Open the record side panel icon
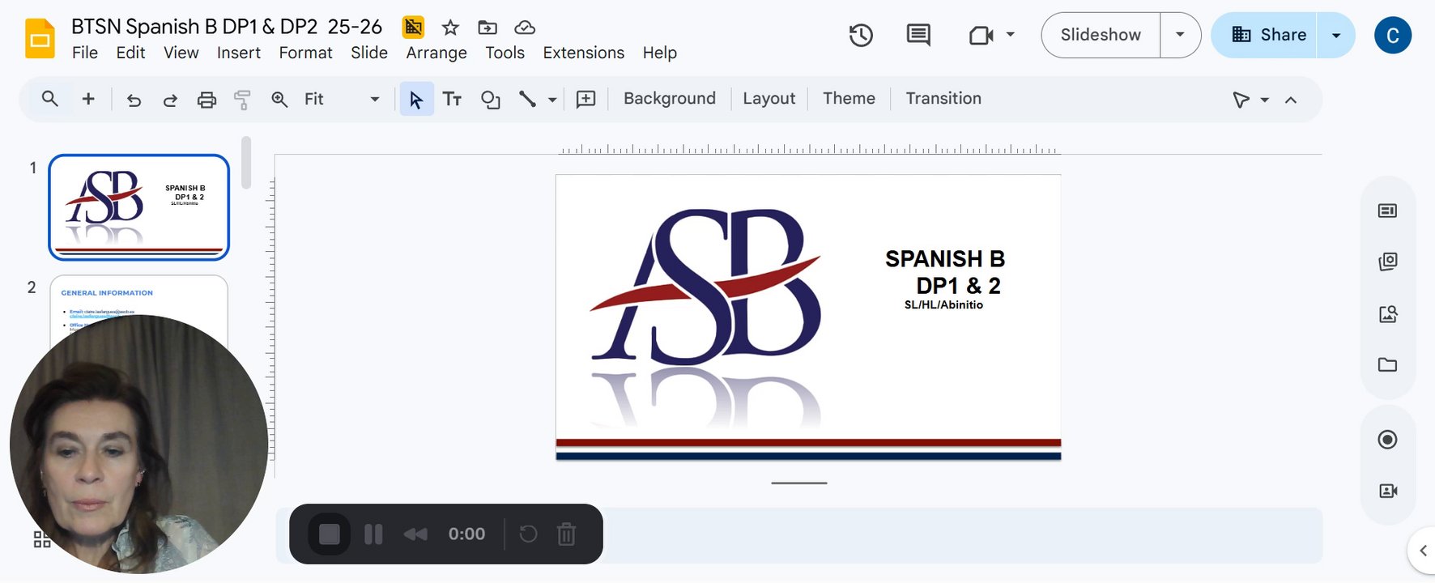The width and height of the screenshot is (1435, 583). (x=1387, y=440)
